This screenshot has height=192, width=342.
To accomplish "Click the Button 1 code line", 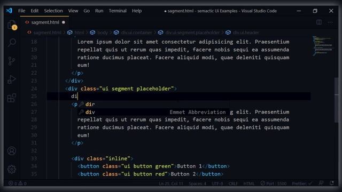I will coord(153,166).
